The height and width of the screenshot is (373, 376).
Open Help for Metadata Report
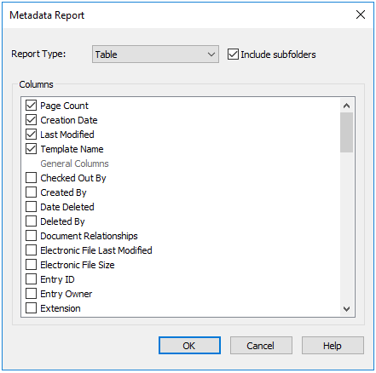[x=333, y=346]
